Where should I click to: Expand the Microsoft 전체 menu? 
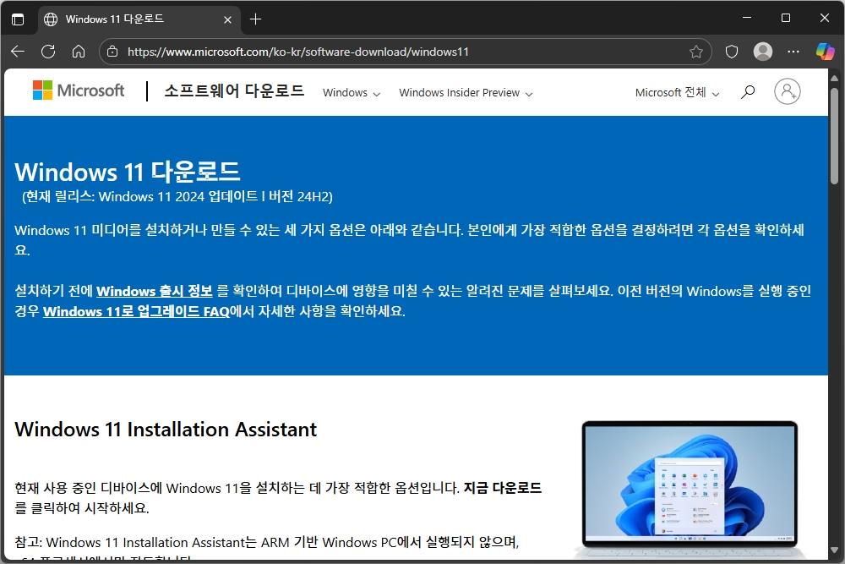[677, 93]
